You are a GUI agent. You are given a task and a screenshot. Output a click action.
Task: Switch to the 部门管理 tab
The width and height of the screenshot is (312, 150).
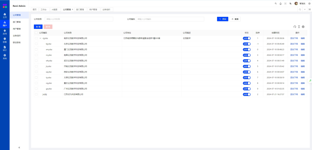pos(80,10)
